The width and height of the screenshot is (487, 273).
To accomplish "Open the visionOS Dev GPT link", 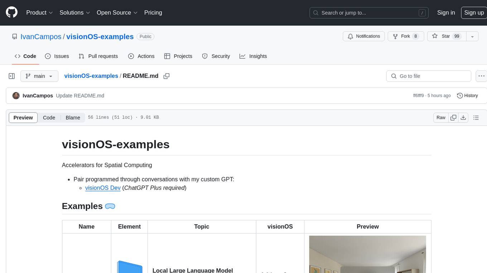I will click(103, 188).
